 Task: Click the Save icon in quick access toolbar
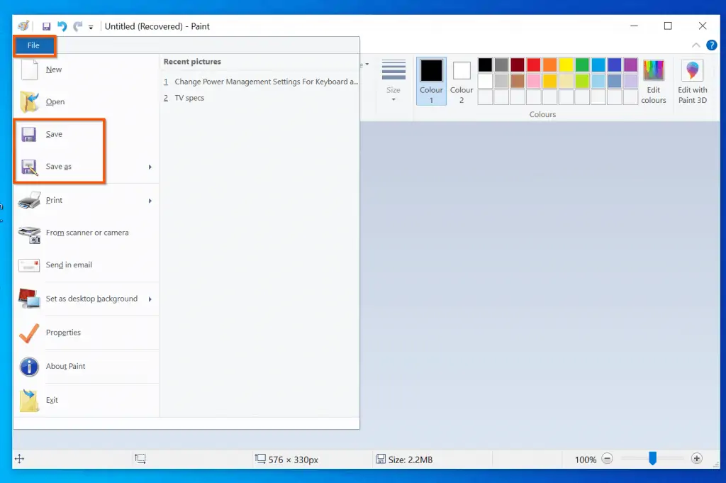coord(46,26)
